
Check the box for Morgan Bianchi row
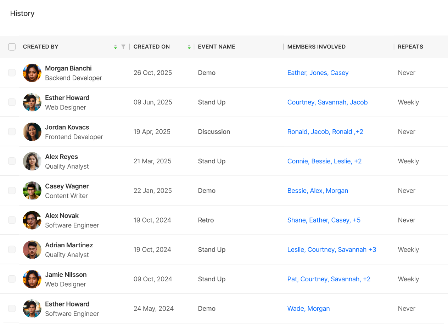coord(12,73)
